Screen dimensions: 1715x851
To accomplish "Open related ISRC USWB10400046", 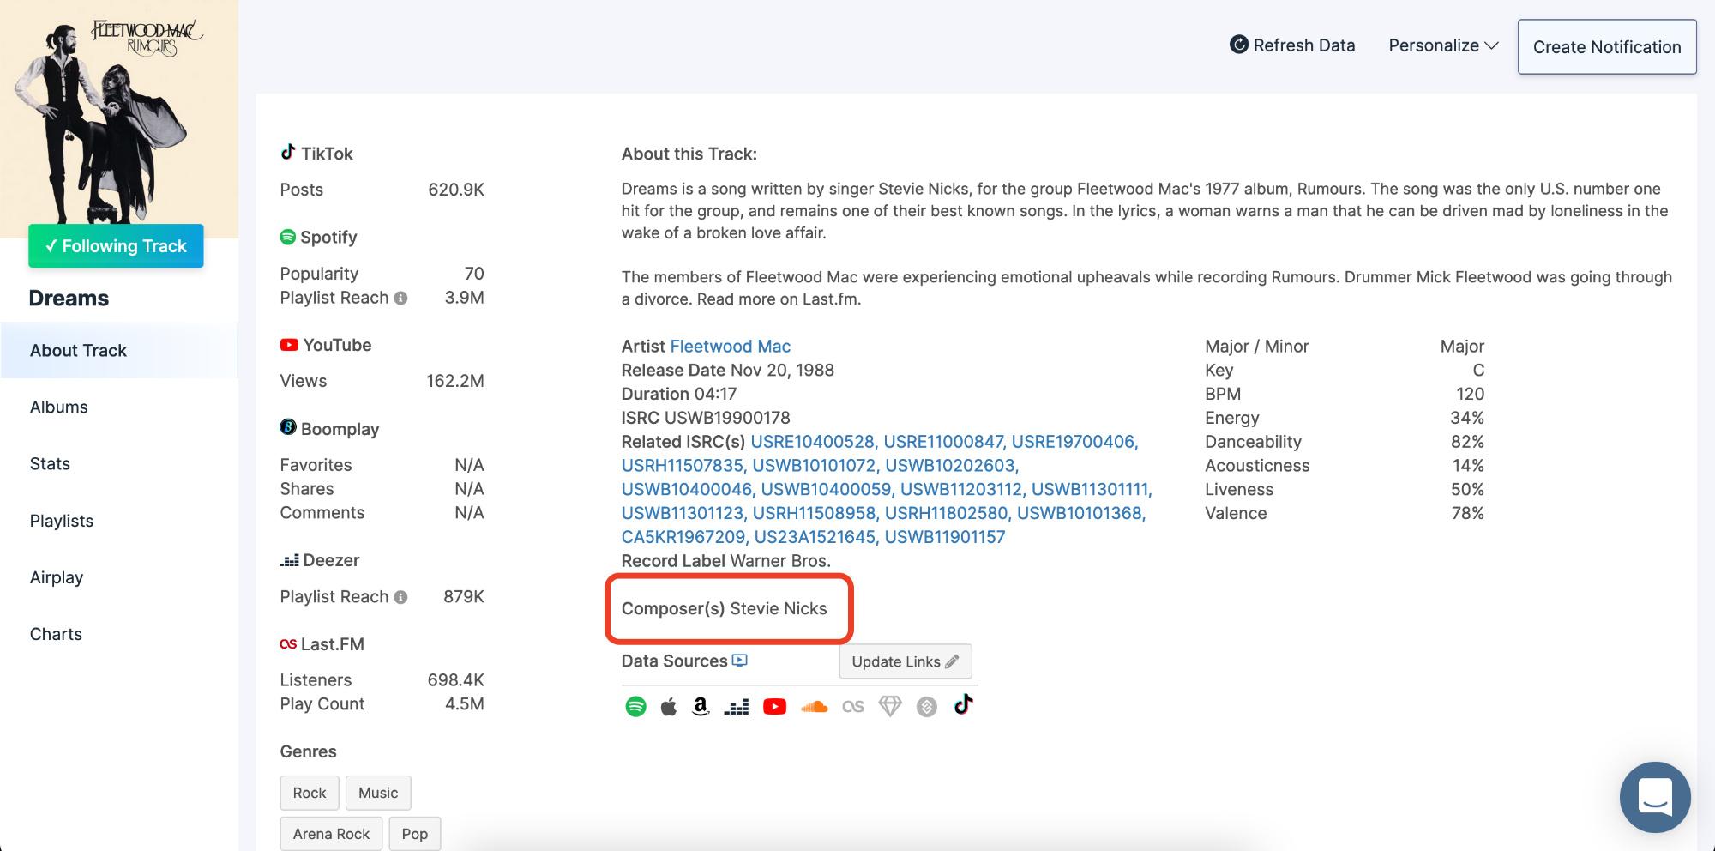I will pos(687,489).
